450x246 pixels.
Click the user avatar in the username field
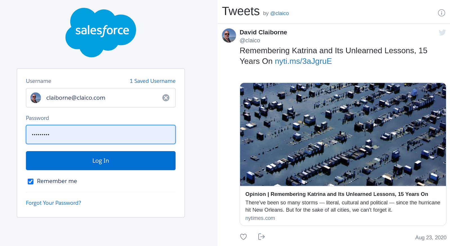coord(36,98)
